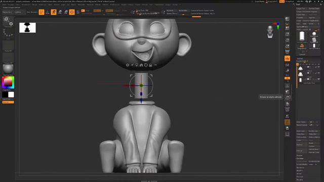Toggle Perspective view in right shelf
This screenshot has height=182, width=324.
(287, 52)
